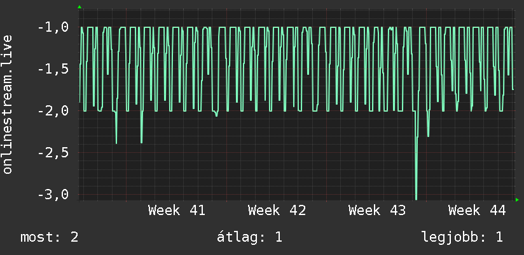
Task: Click the -2,5 y-axis label
Action: point(53,153)
